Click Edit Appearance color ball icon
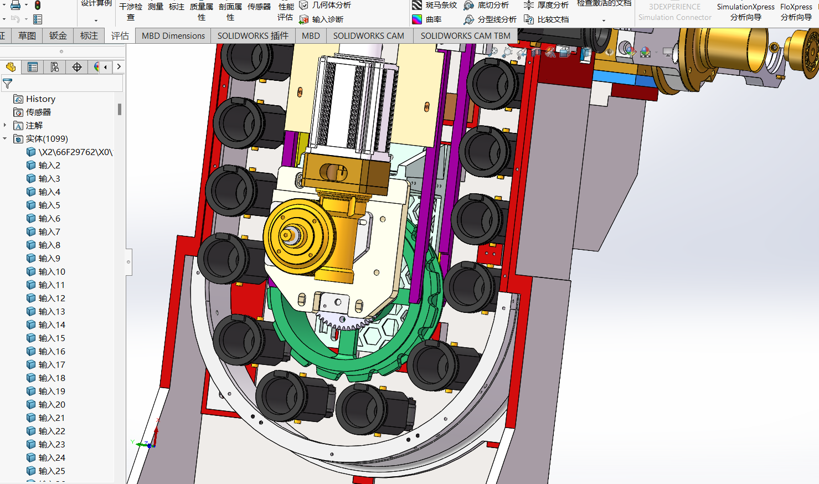Screen dimensions: 819x484 coord(632,53)
